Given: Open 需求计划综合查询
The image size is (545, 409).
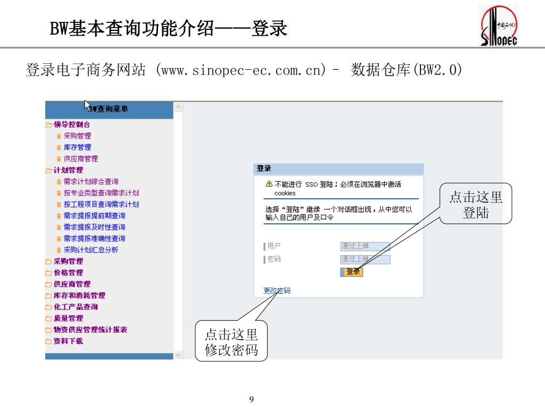Looking at the screenshot, I should [x=90, y=182].
